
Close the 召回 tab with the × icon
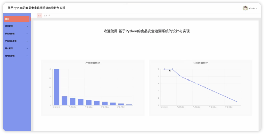click(x=49, y=15)
